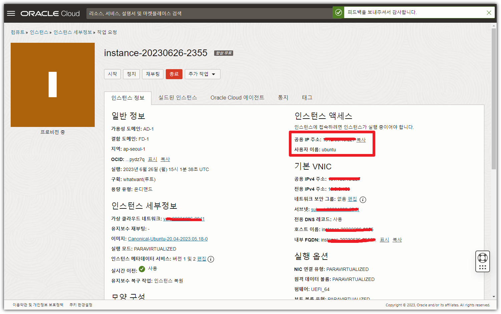The image size is (501, 314).
Task: Open 쿠키 환경설정 footer link
Action: click(x=81, y=305)
